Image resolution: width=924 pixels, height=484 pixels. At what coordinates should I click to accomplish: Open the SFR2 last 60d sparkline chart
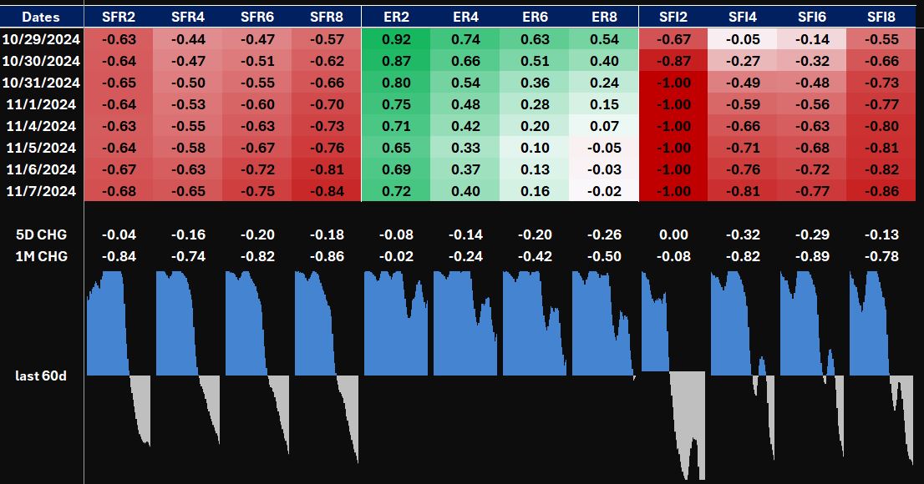(119, 358)
